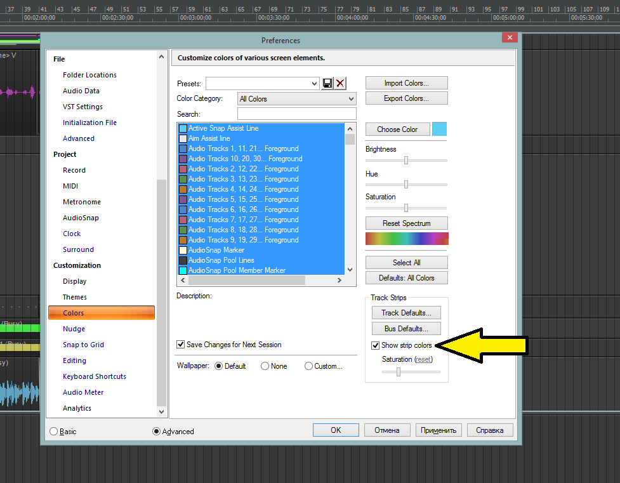Open Audio Data preferences page

tap(81, 91)
